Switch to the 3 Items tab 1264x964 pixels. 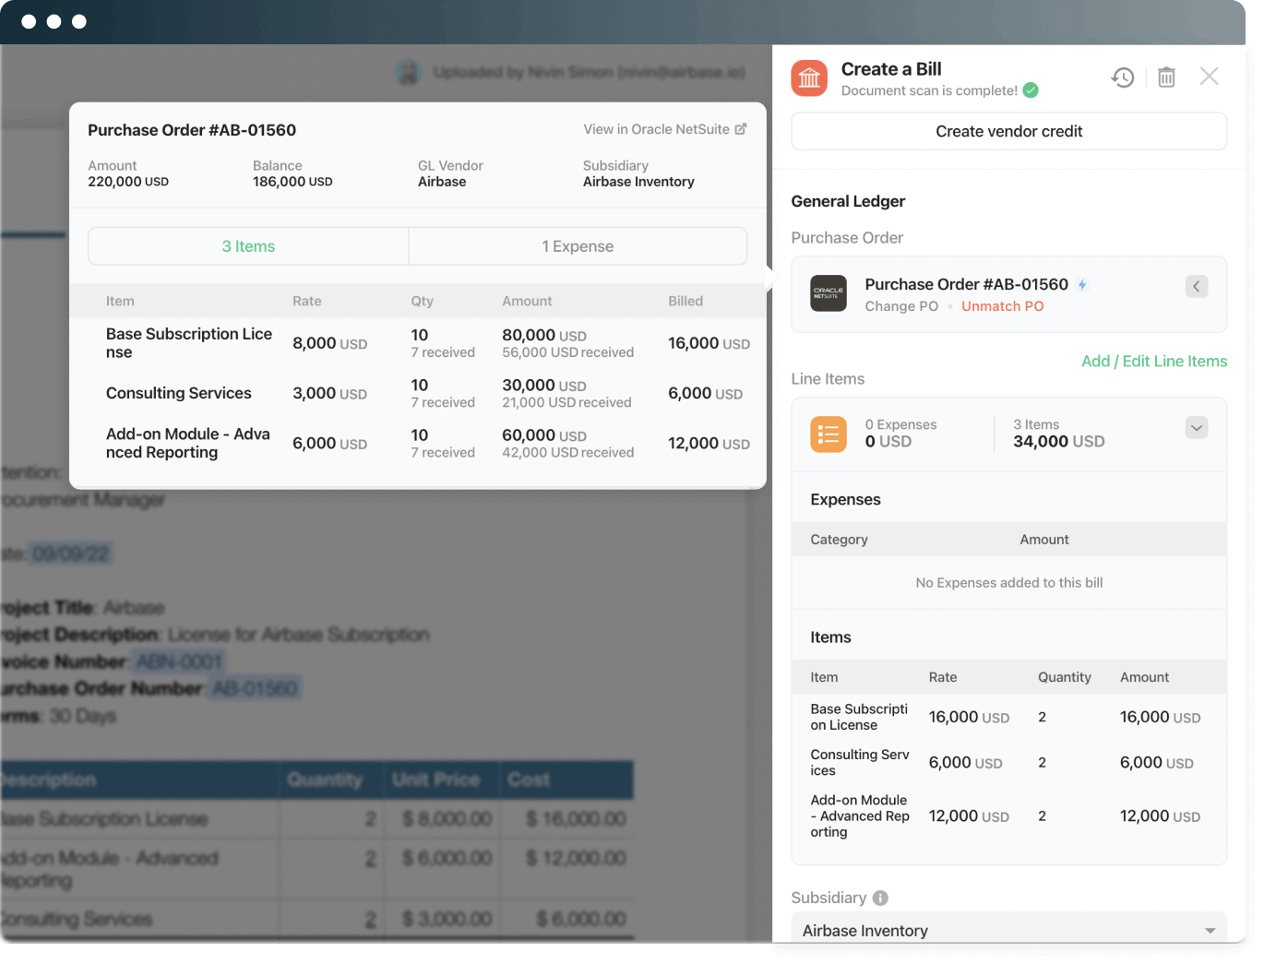coord(248,246)
